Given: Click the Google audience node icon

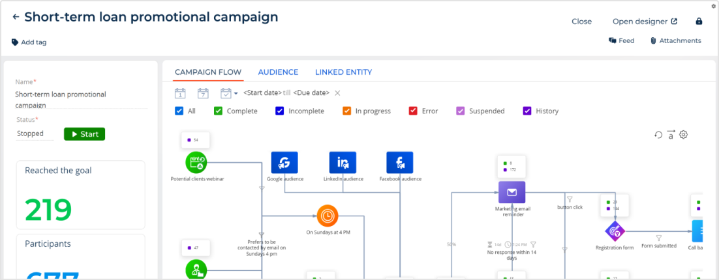Looking at the screenshot, I should pyautogui.click(x=284, y=162).
